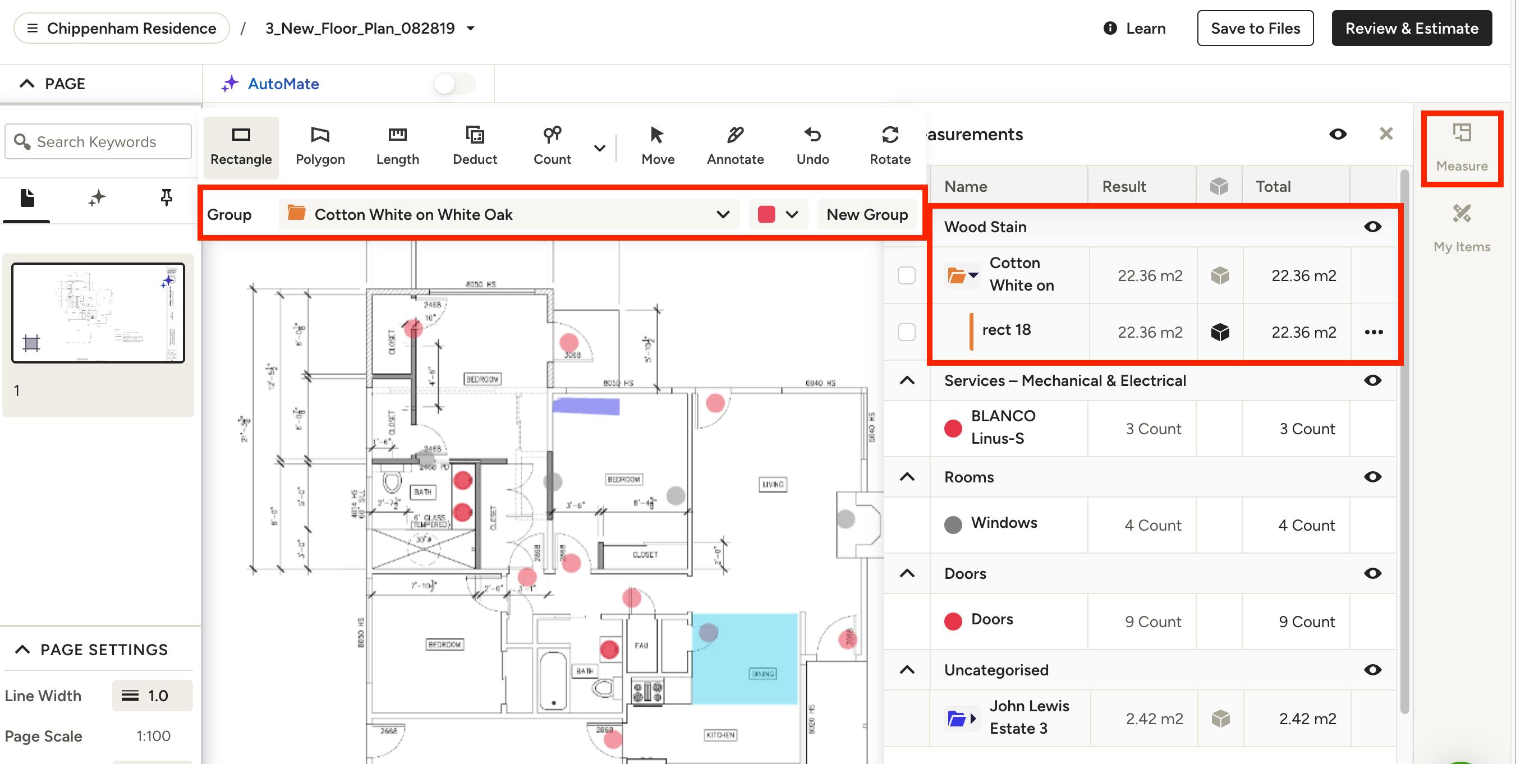
Task: Hide the Wood Stain group
Action: (1372, 227)
